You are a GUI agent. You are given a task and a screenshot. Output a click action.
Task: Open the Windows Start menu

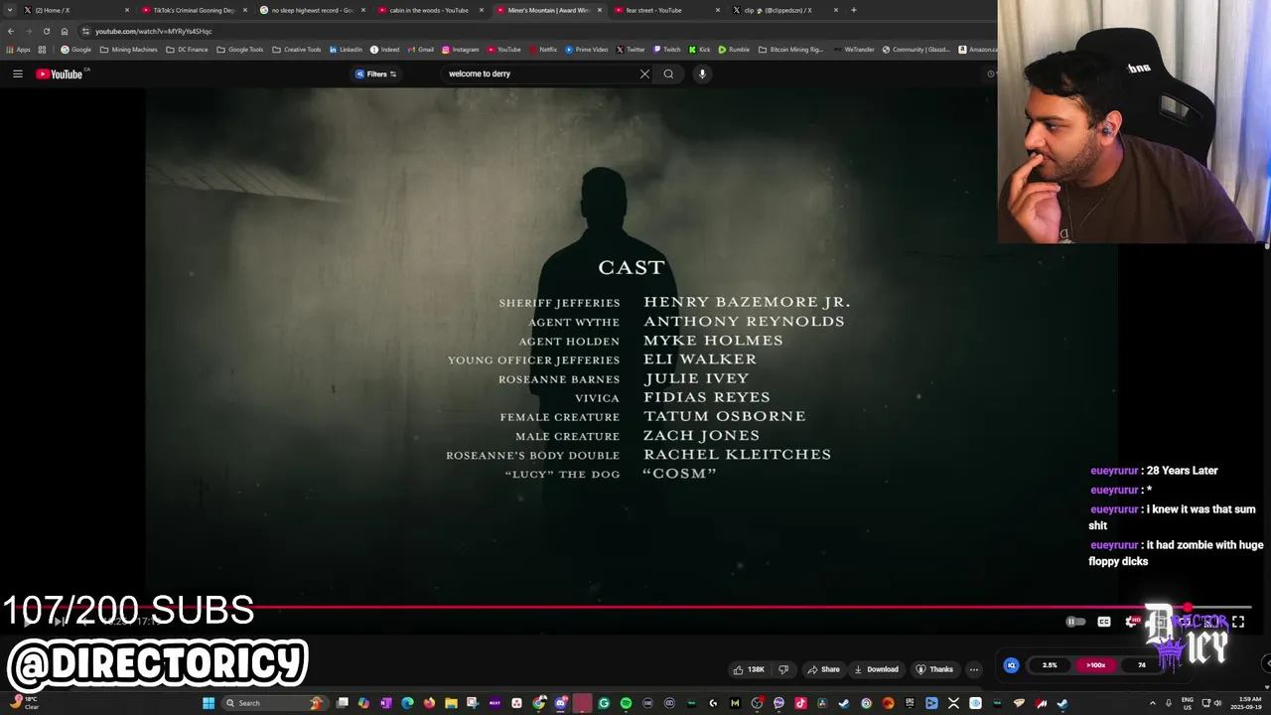209,703
